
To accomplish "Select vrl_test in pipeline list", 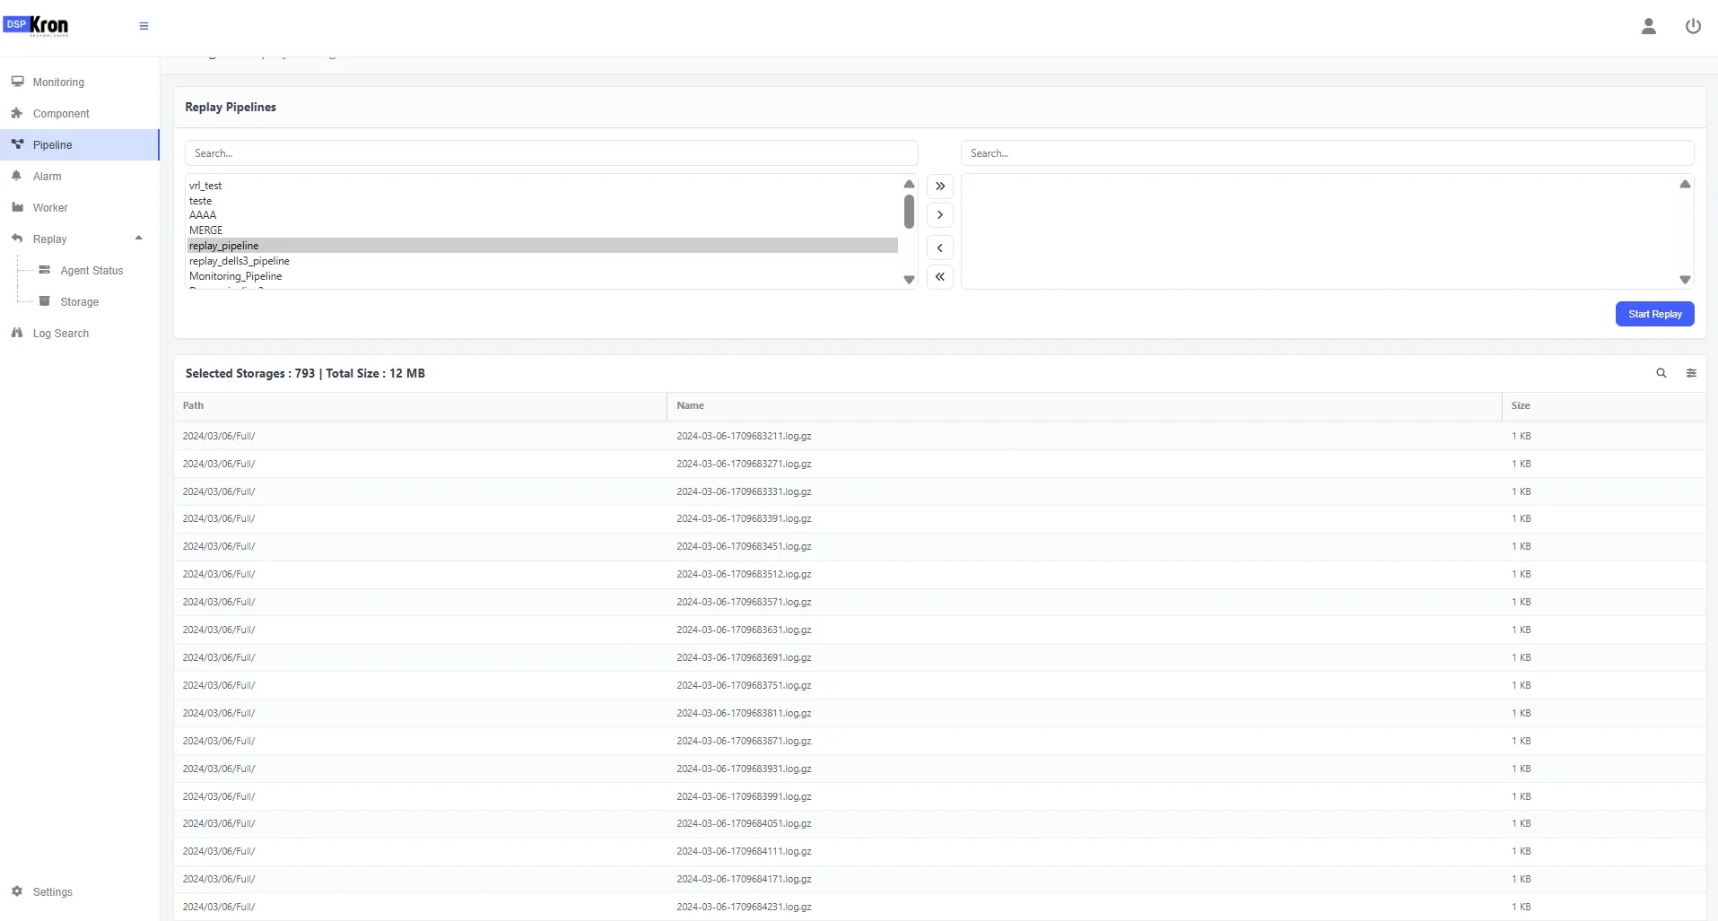I will (543, 186).
